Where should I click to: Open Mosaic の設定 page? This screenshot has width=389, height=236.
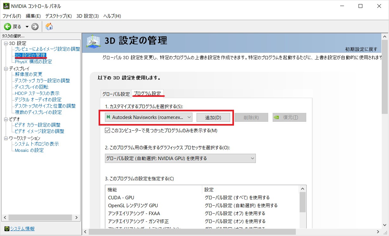(29, 150)
